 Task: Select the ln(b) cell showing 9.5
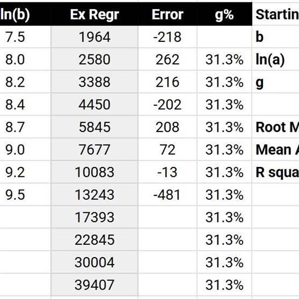point(25,194)
